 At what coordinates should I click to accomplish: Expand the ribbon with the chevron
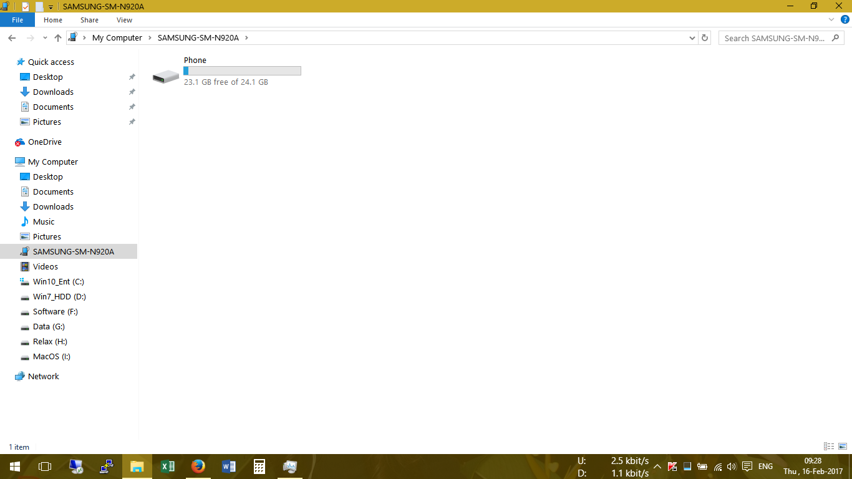tap(831, 20)
